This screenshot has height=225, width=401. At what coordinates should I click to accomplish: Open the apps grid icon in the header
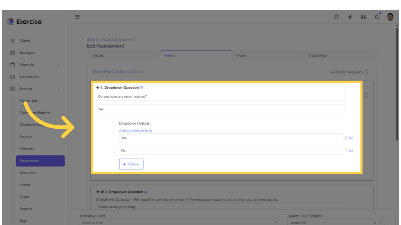pyautogui.click(x=363, y=17)
